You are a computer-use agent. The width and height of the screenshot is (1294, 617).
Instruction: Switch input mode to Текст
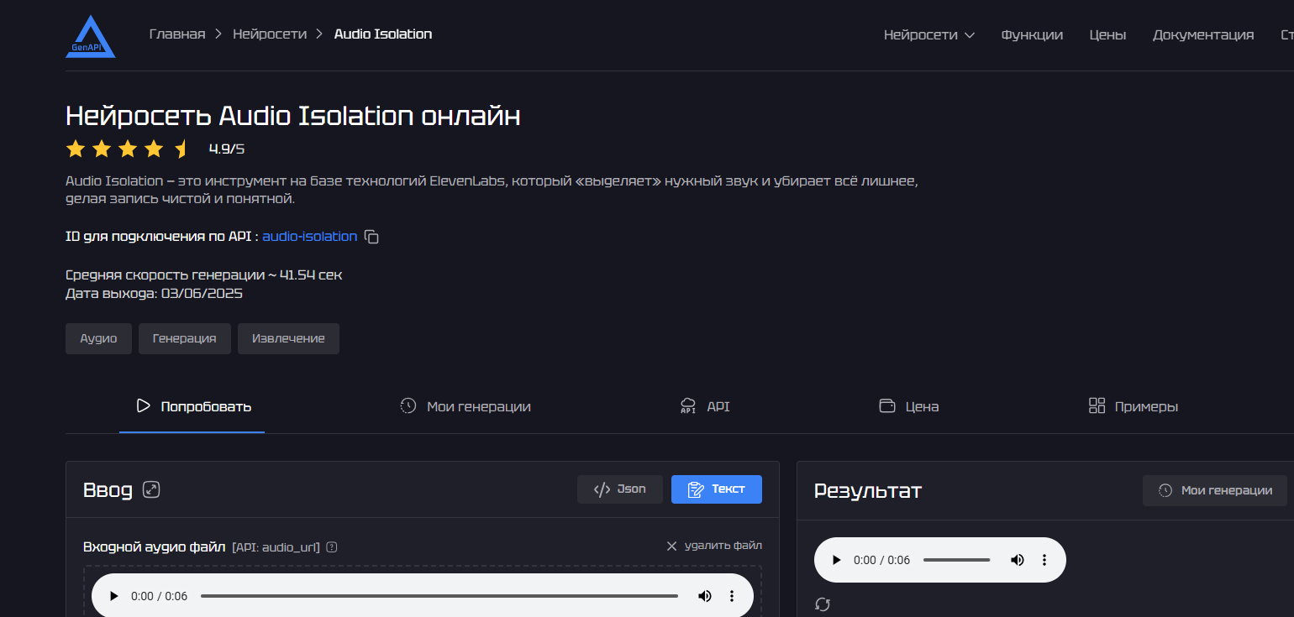coord(717,489)
